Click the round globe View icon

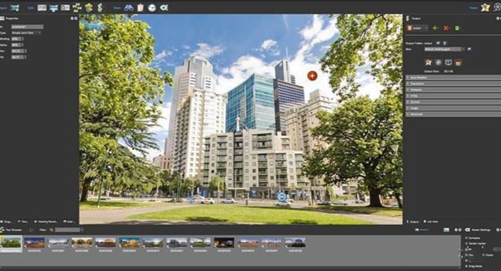pyautogui.click(x=152, y=8)
